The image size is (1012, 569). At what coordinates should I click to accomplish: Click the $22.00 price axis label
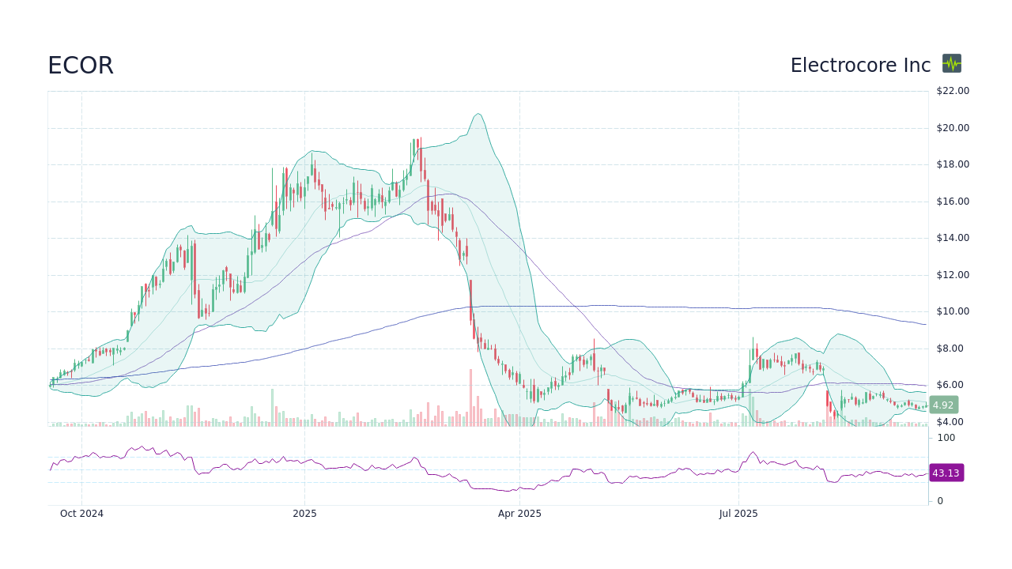(951, 91)
